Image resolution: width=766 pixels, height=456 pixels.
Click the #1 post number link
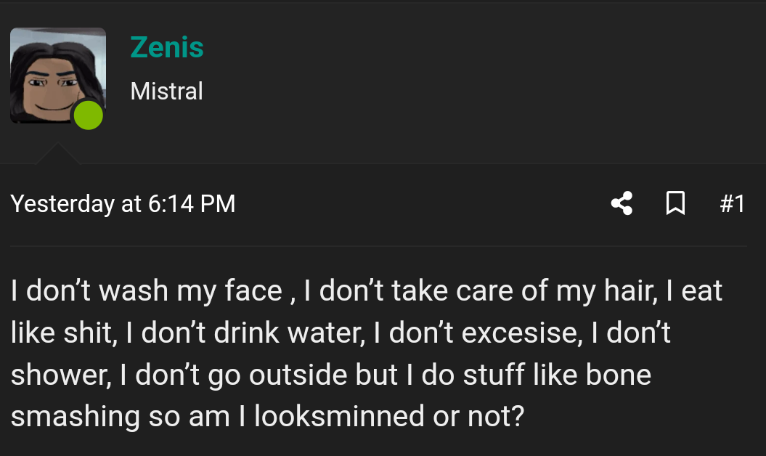click(x=732, y=203)
